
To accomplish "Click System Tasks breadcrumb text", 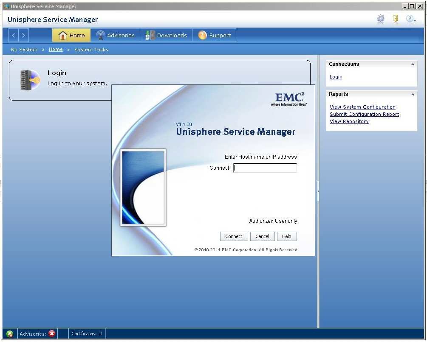I will click(x=91, y=50).
